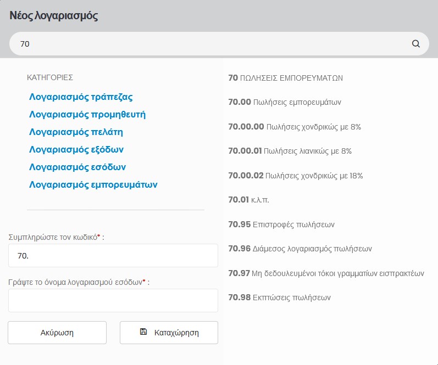Image resolution: width=438 pixels, height=365 pixels.
Task: Choose 70.00 Πωλήσεις εμπορευμάτων entry
Action: (285, 102)
